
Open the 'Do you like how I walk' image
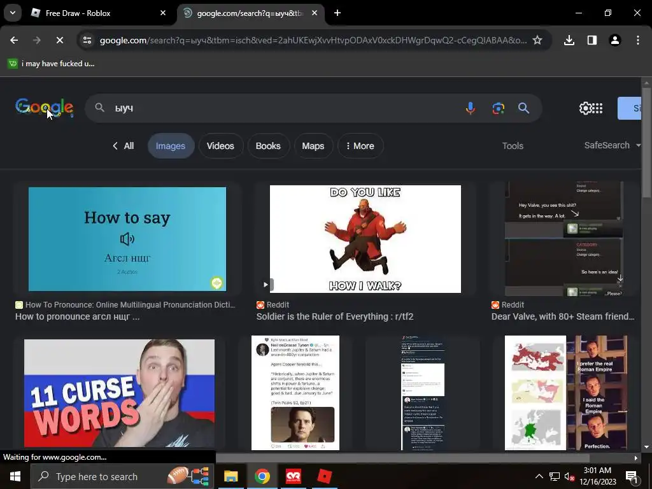pyautogui.click(x=365, y=239)
